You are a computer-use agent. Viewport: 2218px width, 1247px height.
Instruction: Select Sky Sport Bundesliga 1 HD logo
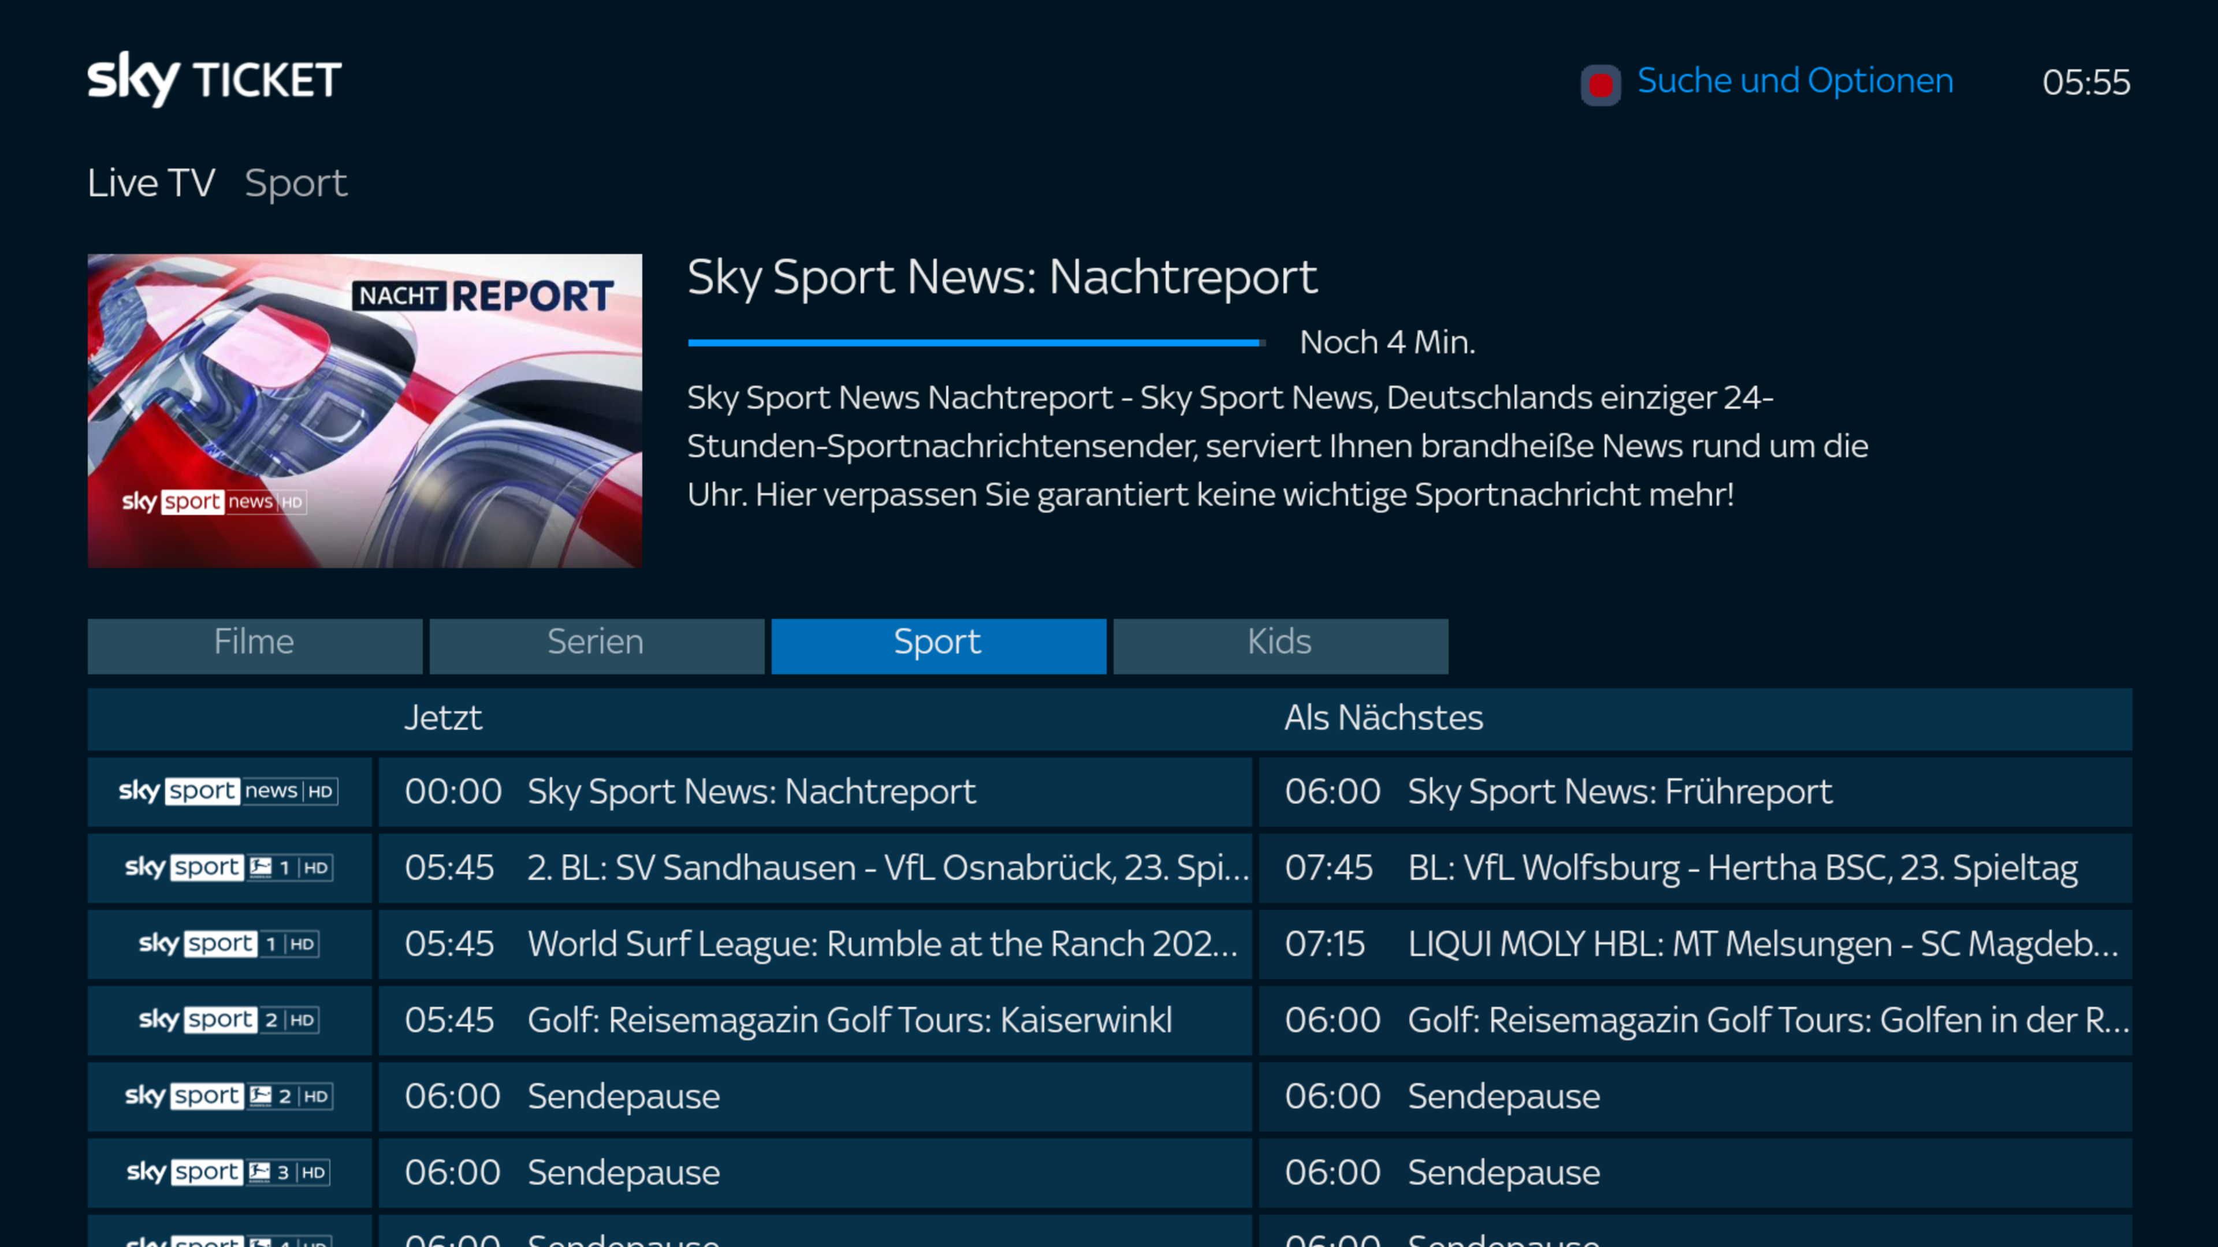[x=229, y=868]
